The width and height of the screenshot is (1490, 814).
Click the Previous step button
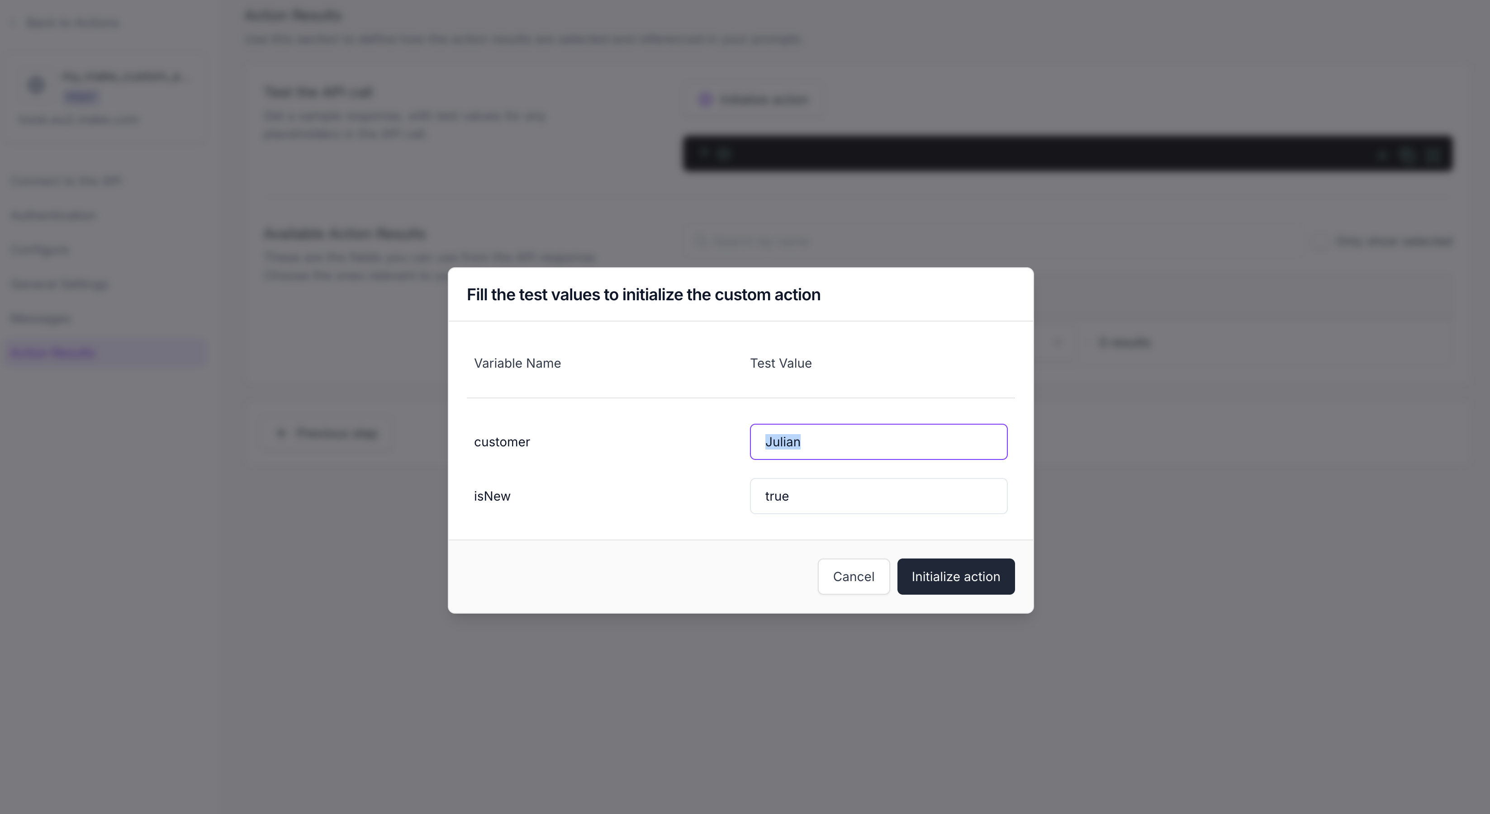(x=328, y=433)
